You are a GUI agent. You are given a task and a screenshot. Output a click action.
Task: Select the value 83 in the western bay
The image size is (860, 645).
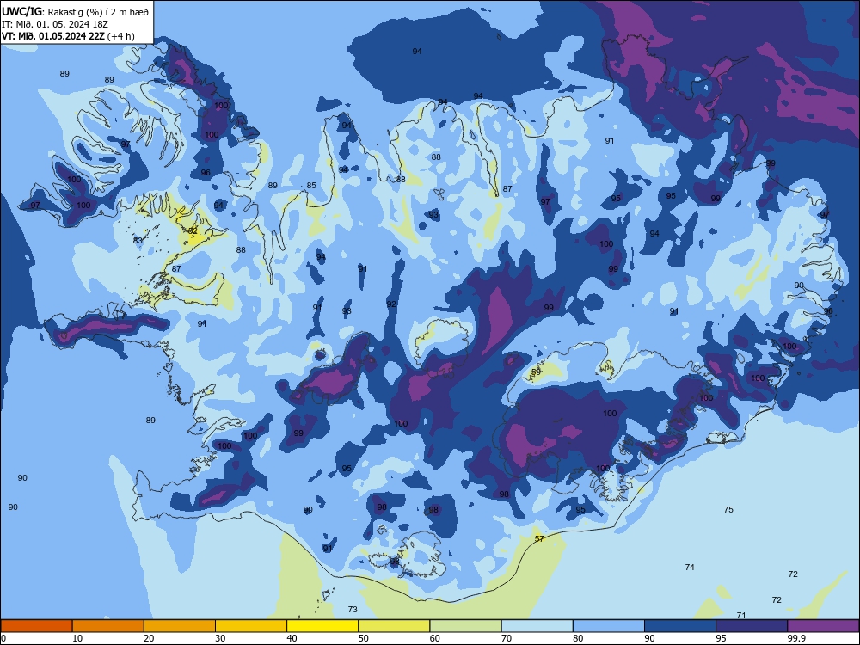[x=138, y=240]
